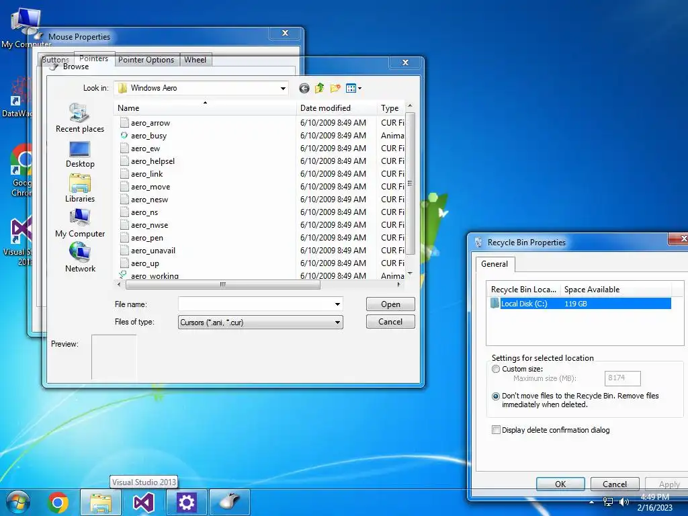Click the horizontal scrollbar in file list
Image resolution: width=688 pixels, height=516 pixels.
click(223, 284)
